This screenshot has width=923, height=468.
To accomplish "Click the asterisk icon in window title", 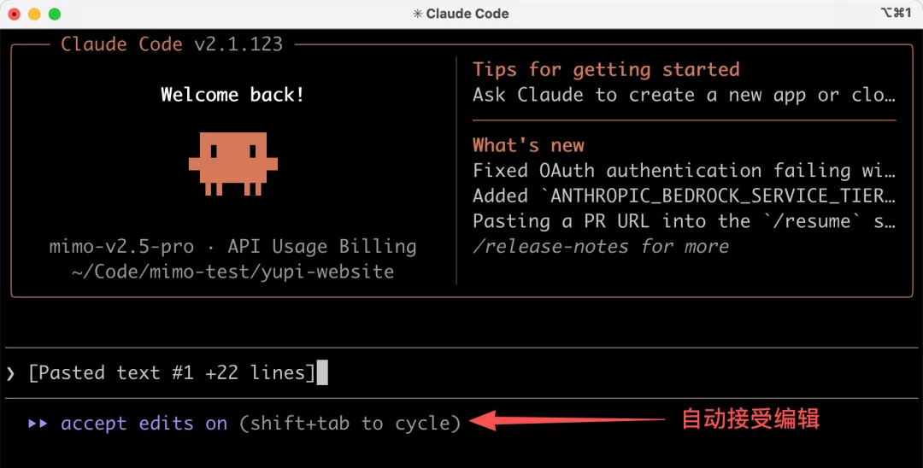I will pos(417,14).
